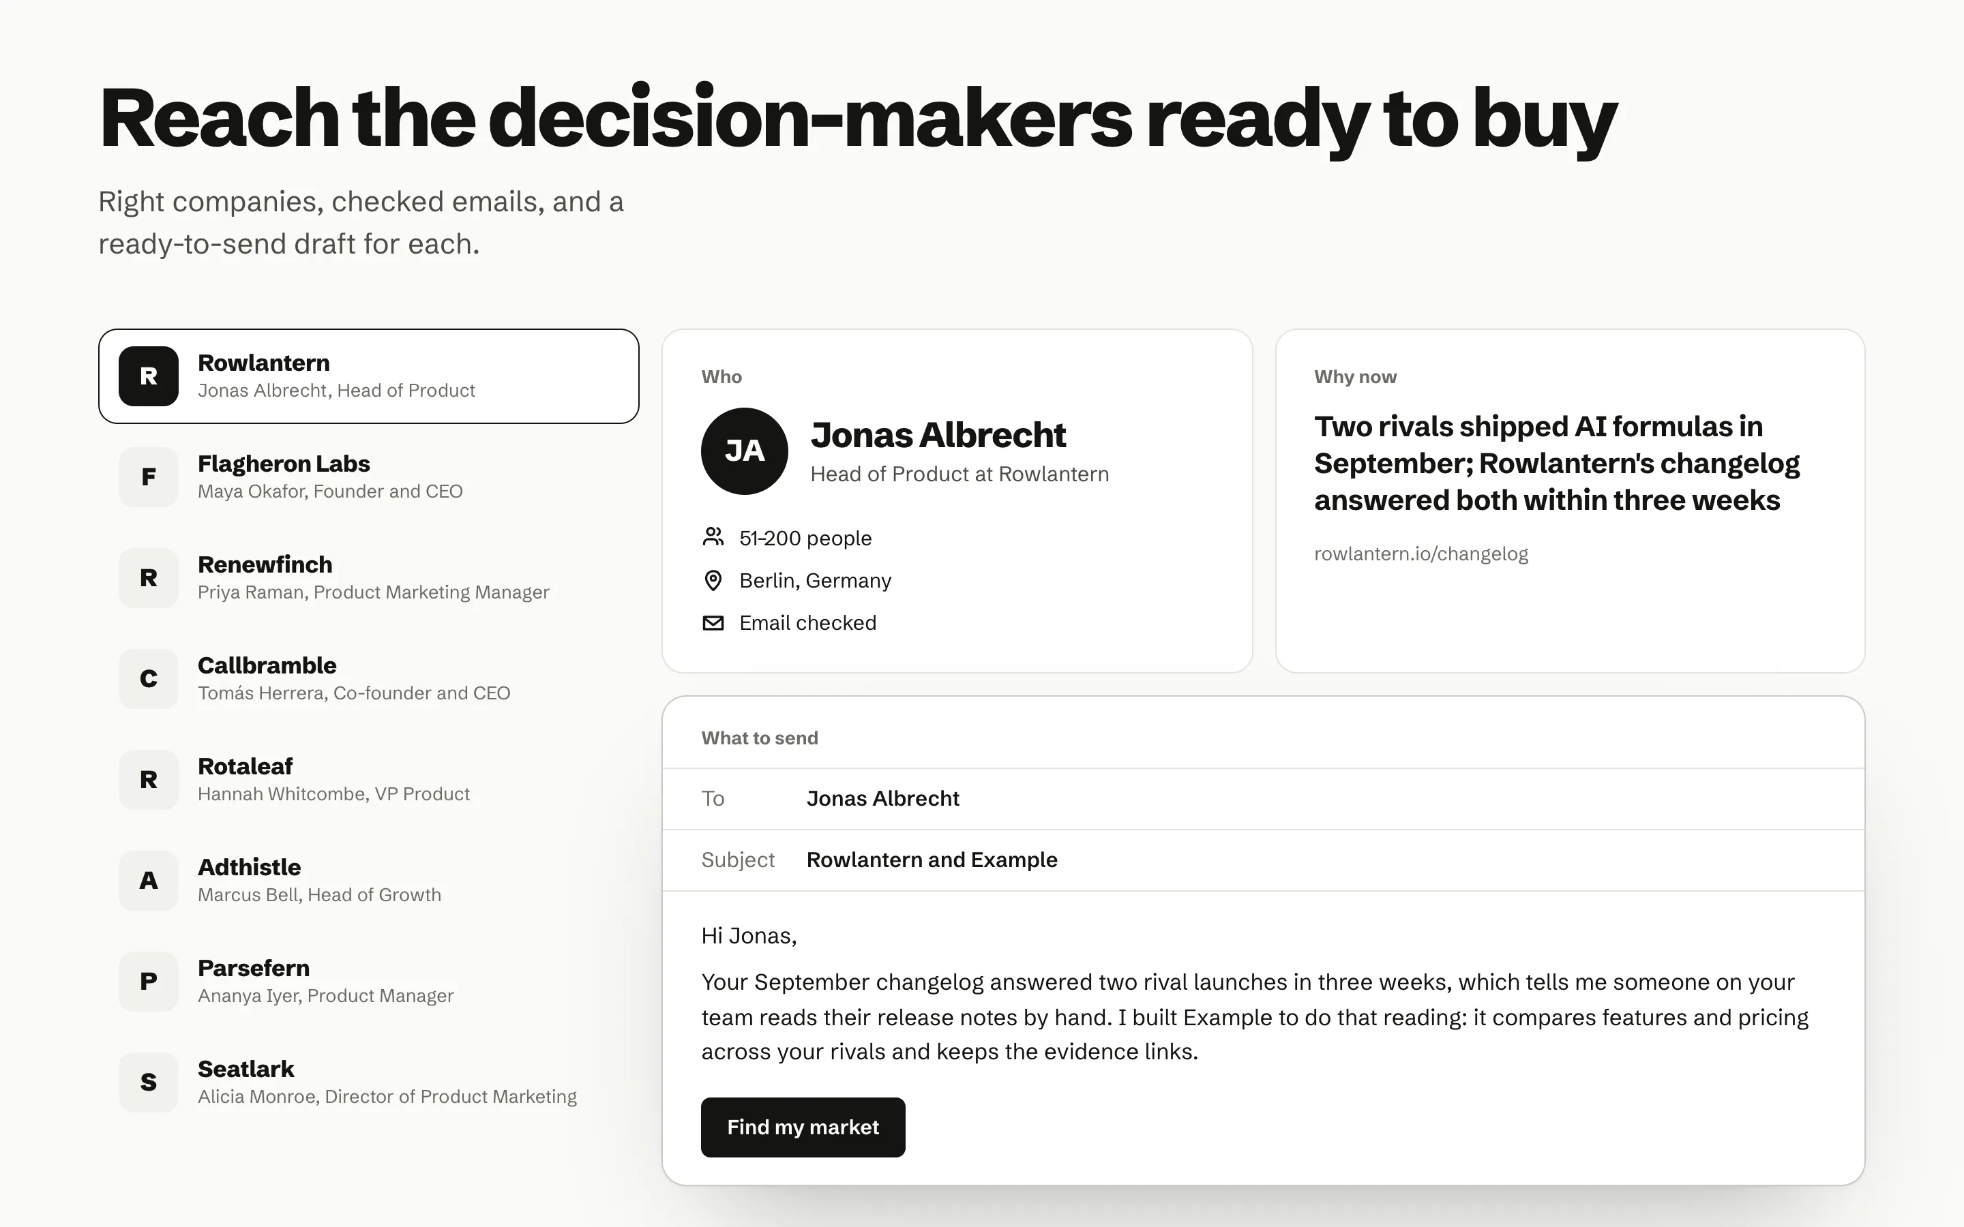Image resolution: width=1964 pixels, height=1227 pixels.
Task: Click the Find my market button
Action: (803, 1127)
